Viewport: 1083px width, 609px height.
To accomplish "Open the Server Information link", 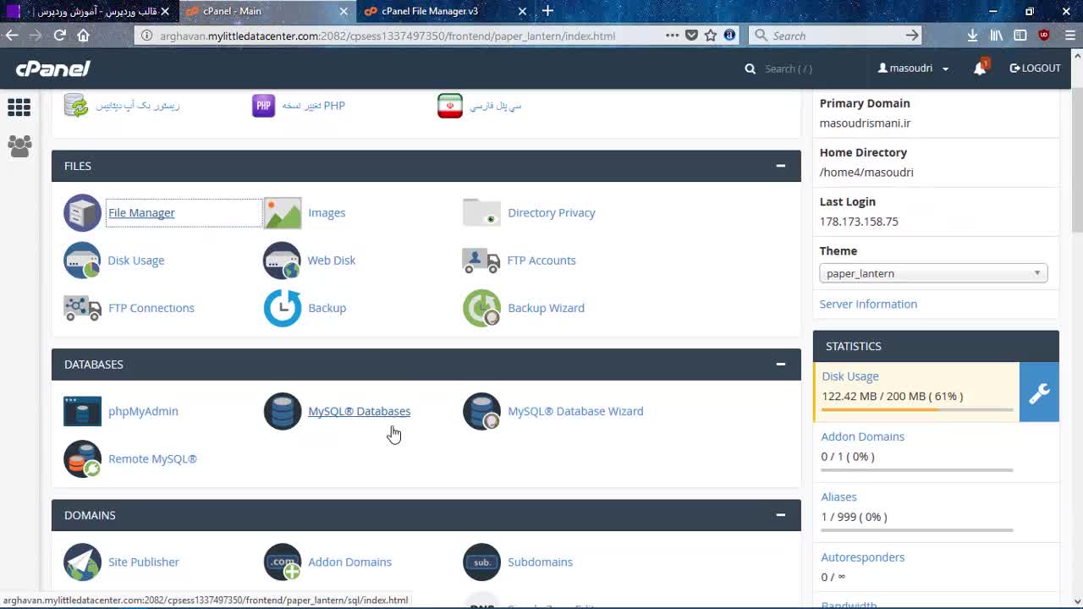I will [868, 304].
